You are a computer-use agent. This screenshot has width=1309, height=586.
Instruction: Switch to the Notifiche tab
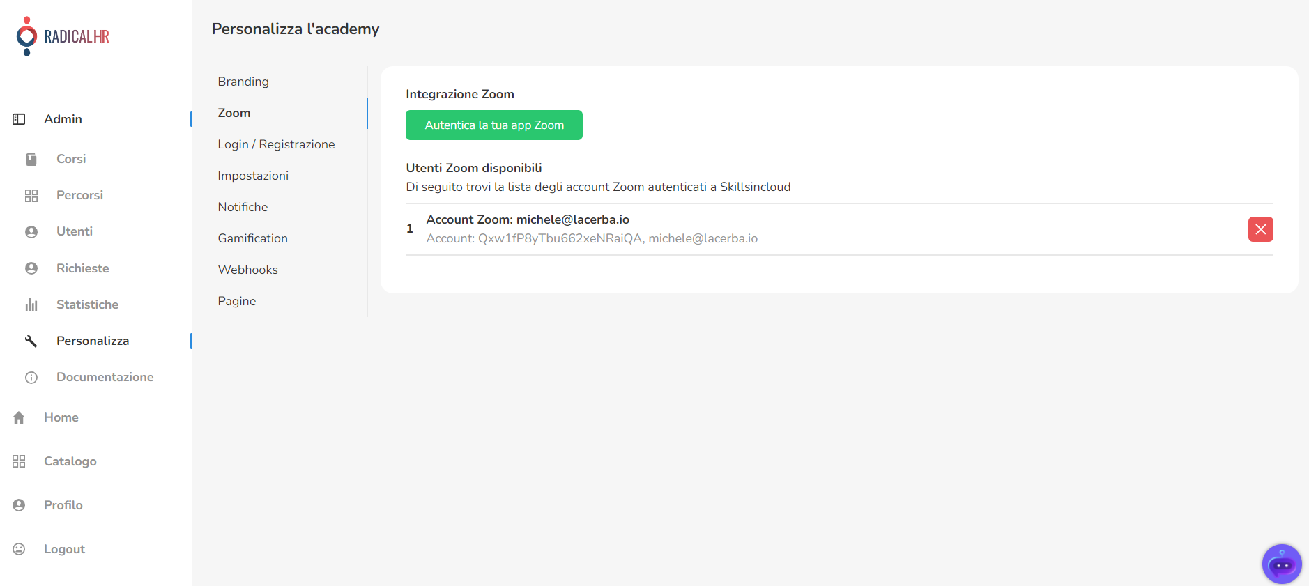coord(243,207)
